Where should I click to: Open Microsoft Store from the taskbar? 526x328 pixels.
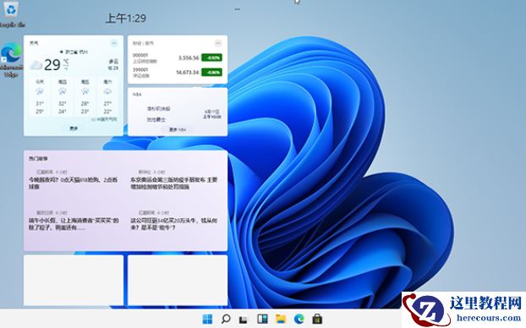(x=317, y=319)
